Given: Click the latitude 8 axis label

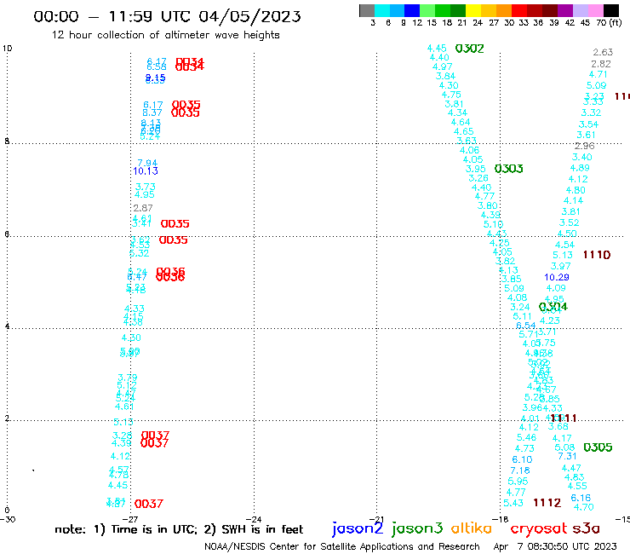Looking at the screenshot, I should (x=7, y=141).
